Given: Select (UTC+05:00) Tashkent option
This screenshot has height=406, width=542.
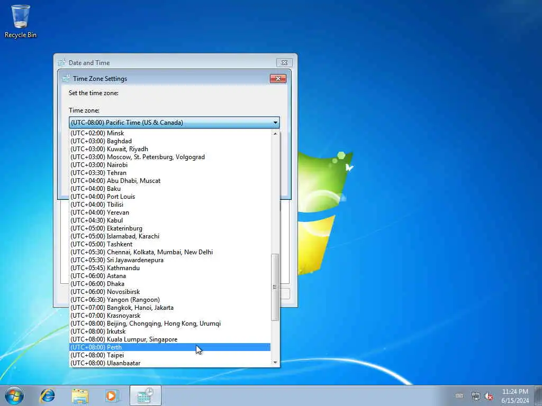Looking at the screenshot, I should (170, 244).
